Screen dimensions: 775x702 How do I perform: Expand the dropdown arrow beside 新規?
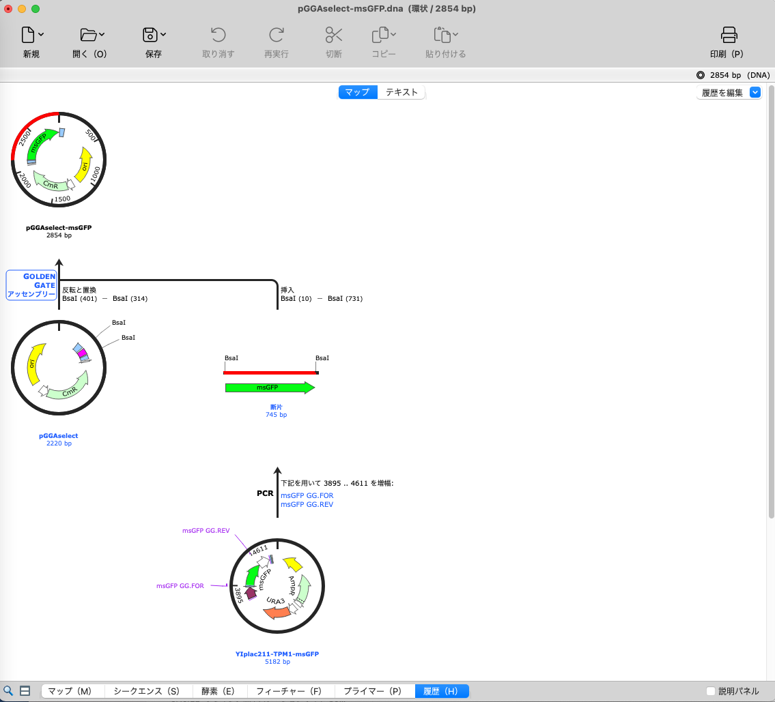click(42, 34)
